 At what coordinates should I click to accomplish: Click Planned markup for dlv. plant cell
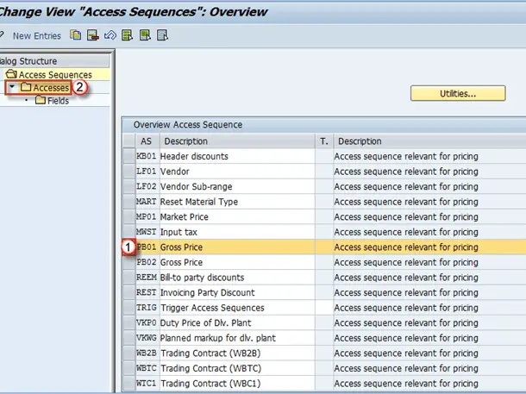237,338
